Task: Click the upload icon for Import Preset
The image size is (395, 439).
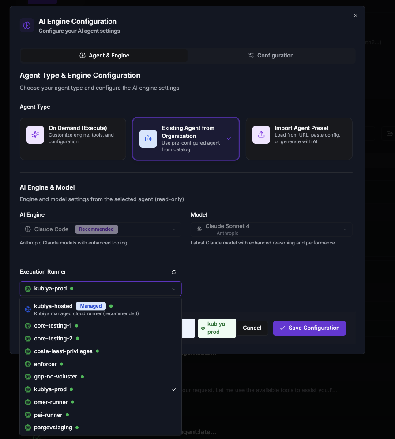Action: click(x=261, y=135)
